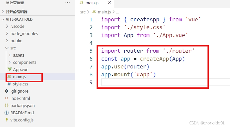The height and width of the screenshot is (127, 230).
Task: Expand the assets folder chevron
Action: (9, 55)
